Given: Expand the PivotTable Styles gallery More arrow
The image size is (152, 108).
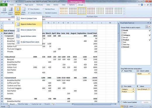Looking at the screenshot, I should [124, 14].
